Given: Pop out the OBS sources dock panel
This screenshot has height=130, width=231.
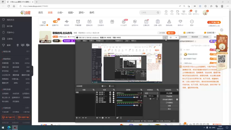Looking at the screenshot, I should pos(114,90).
